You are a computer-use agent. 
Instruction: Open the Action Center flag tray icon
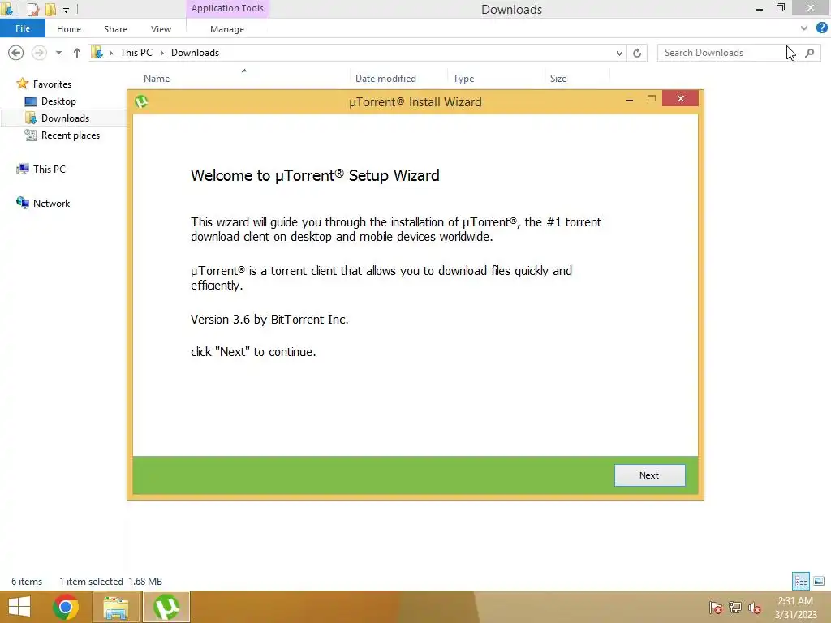(x=716, y=608)
